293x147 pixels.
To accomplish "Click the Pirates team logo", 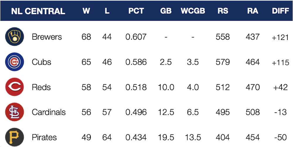I will click(14, 137).
